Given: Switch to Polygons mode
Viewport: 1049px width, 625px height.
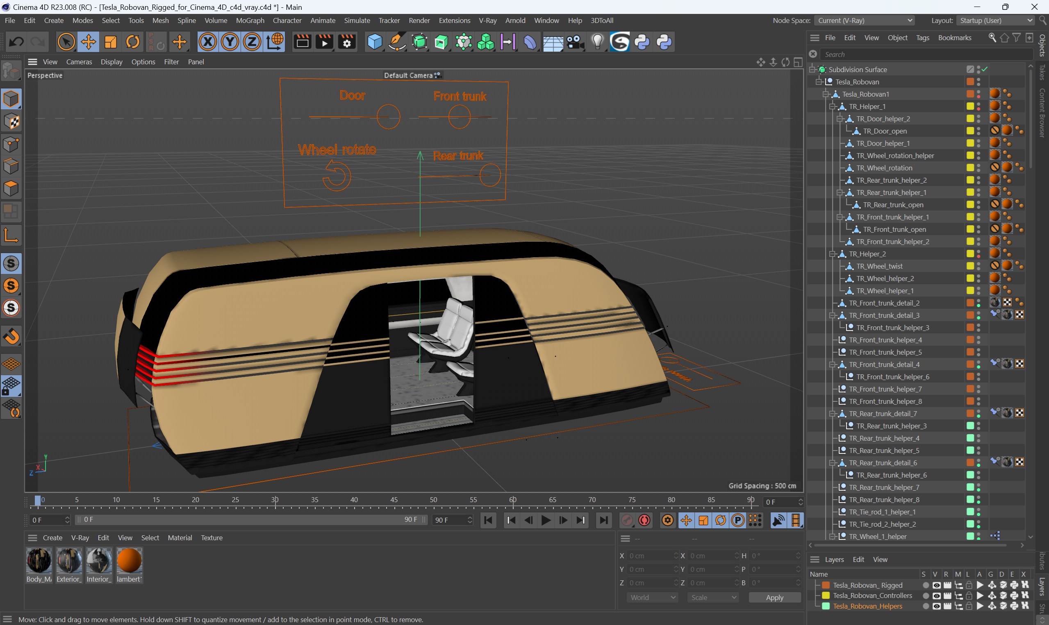Looking at the screenshot, I should 11,188.
